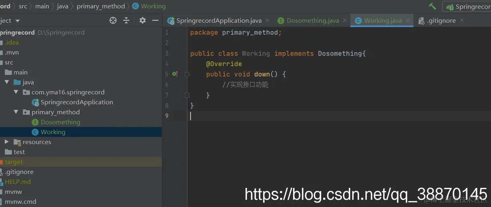The height and width of the screenshot is (207, 491).
Task: Click 'main' breadcrumb segment
Action: [x=42, y=6]
